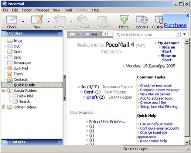Screen dimensions: 191x153
Task: Open the search field options dropdown arrow
Action: pyautogui.click(x=184, y=34)
